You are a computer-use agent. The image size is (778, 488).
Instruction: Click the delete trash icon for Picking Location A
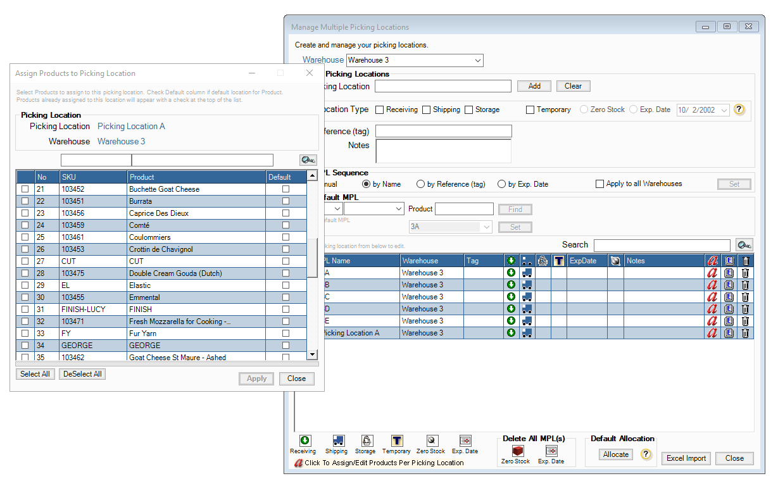(745, 333)
